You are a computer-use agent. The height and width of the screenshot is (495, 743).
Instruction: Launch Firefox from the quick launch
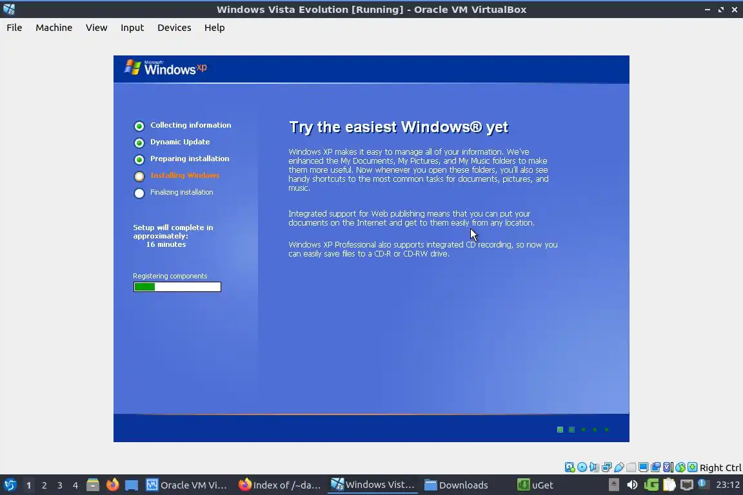pos(112,485)
